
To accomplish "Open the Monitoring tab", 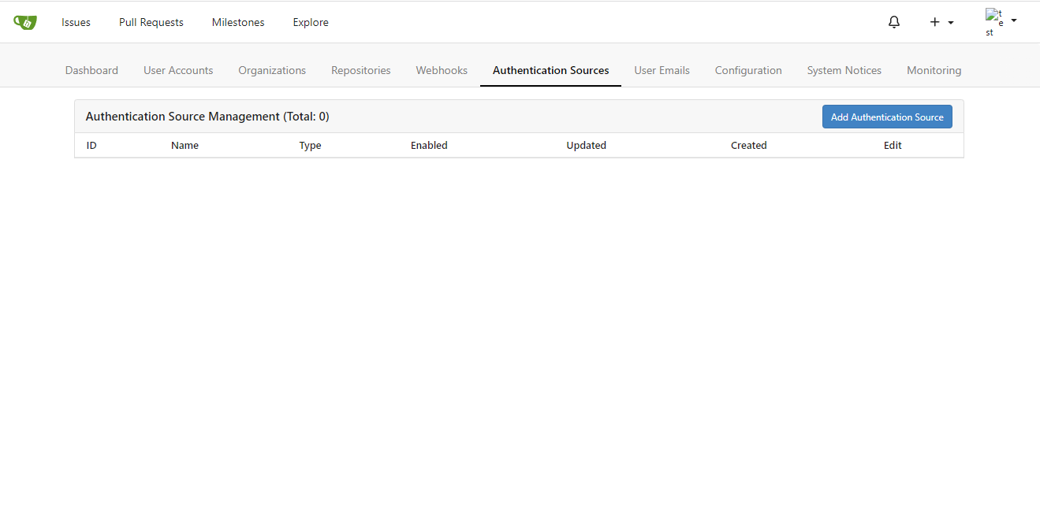I will [x=934, y=70].
